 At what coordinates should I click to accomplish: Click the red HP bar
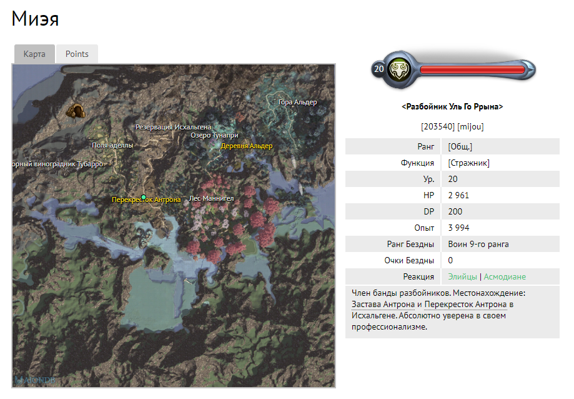[472, 69]
